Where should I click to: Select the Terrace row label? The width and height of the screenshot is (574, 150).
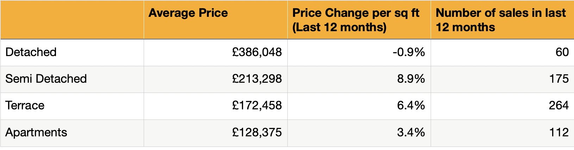(x=25, y=105)
